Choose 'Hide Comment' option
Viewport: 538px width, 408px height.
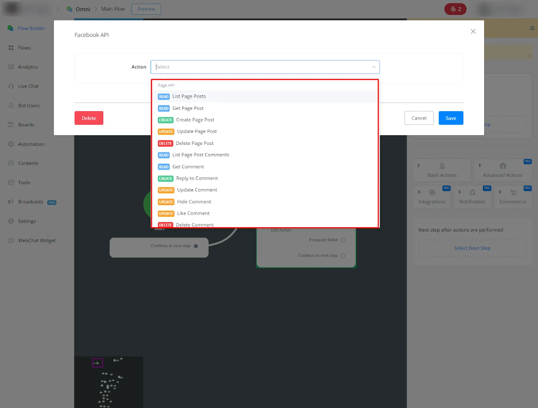265,202
